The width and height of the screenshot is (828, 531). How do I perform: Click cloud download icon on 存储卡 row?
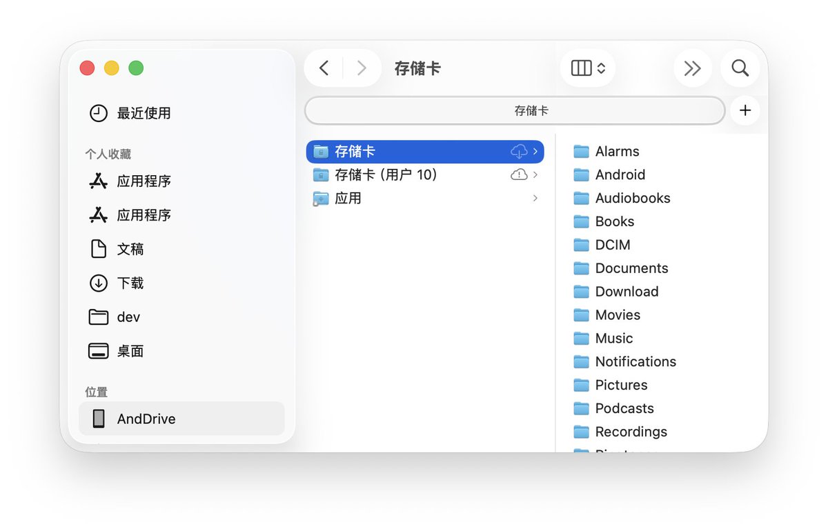[x=519, y=151]
